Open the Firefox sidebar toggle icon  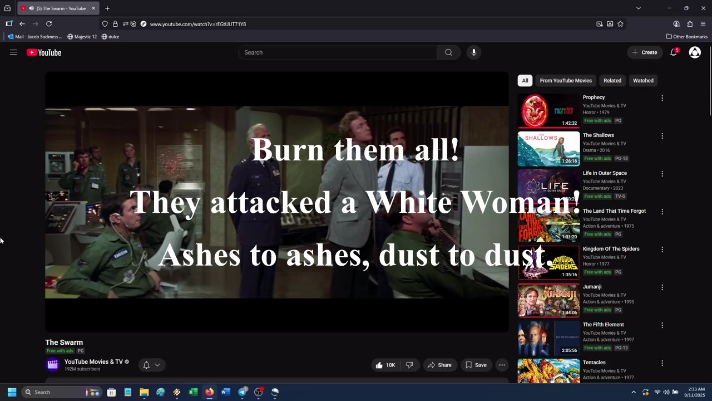point(9,24)
